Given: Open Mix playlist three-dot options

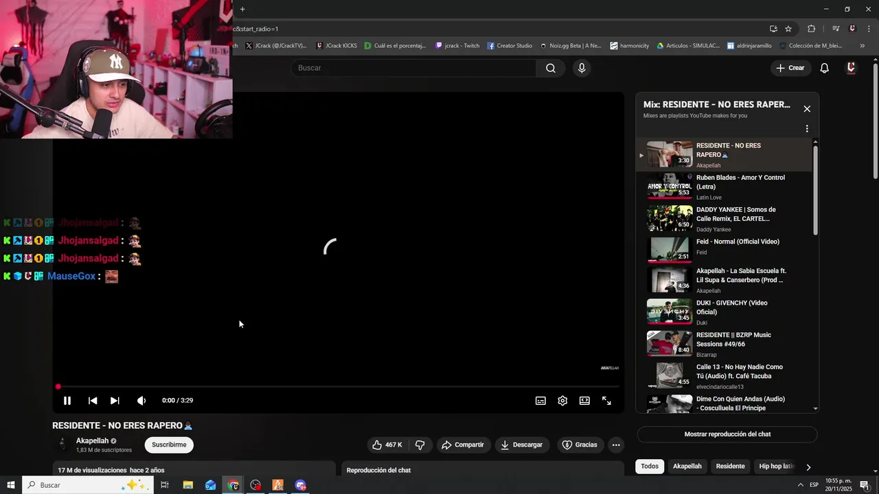Looking at the screenshot, I should (807, 128).
